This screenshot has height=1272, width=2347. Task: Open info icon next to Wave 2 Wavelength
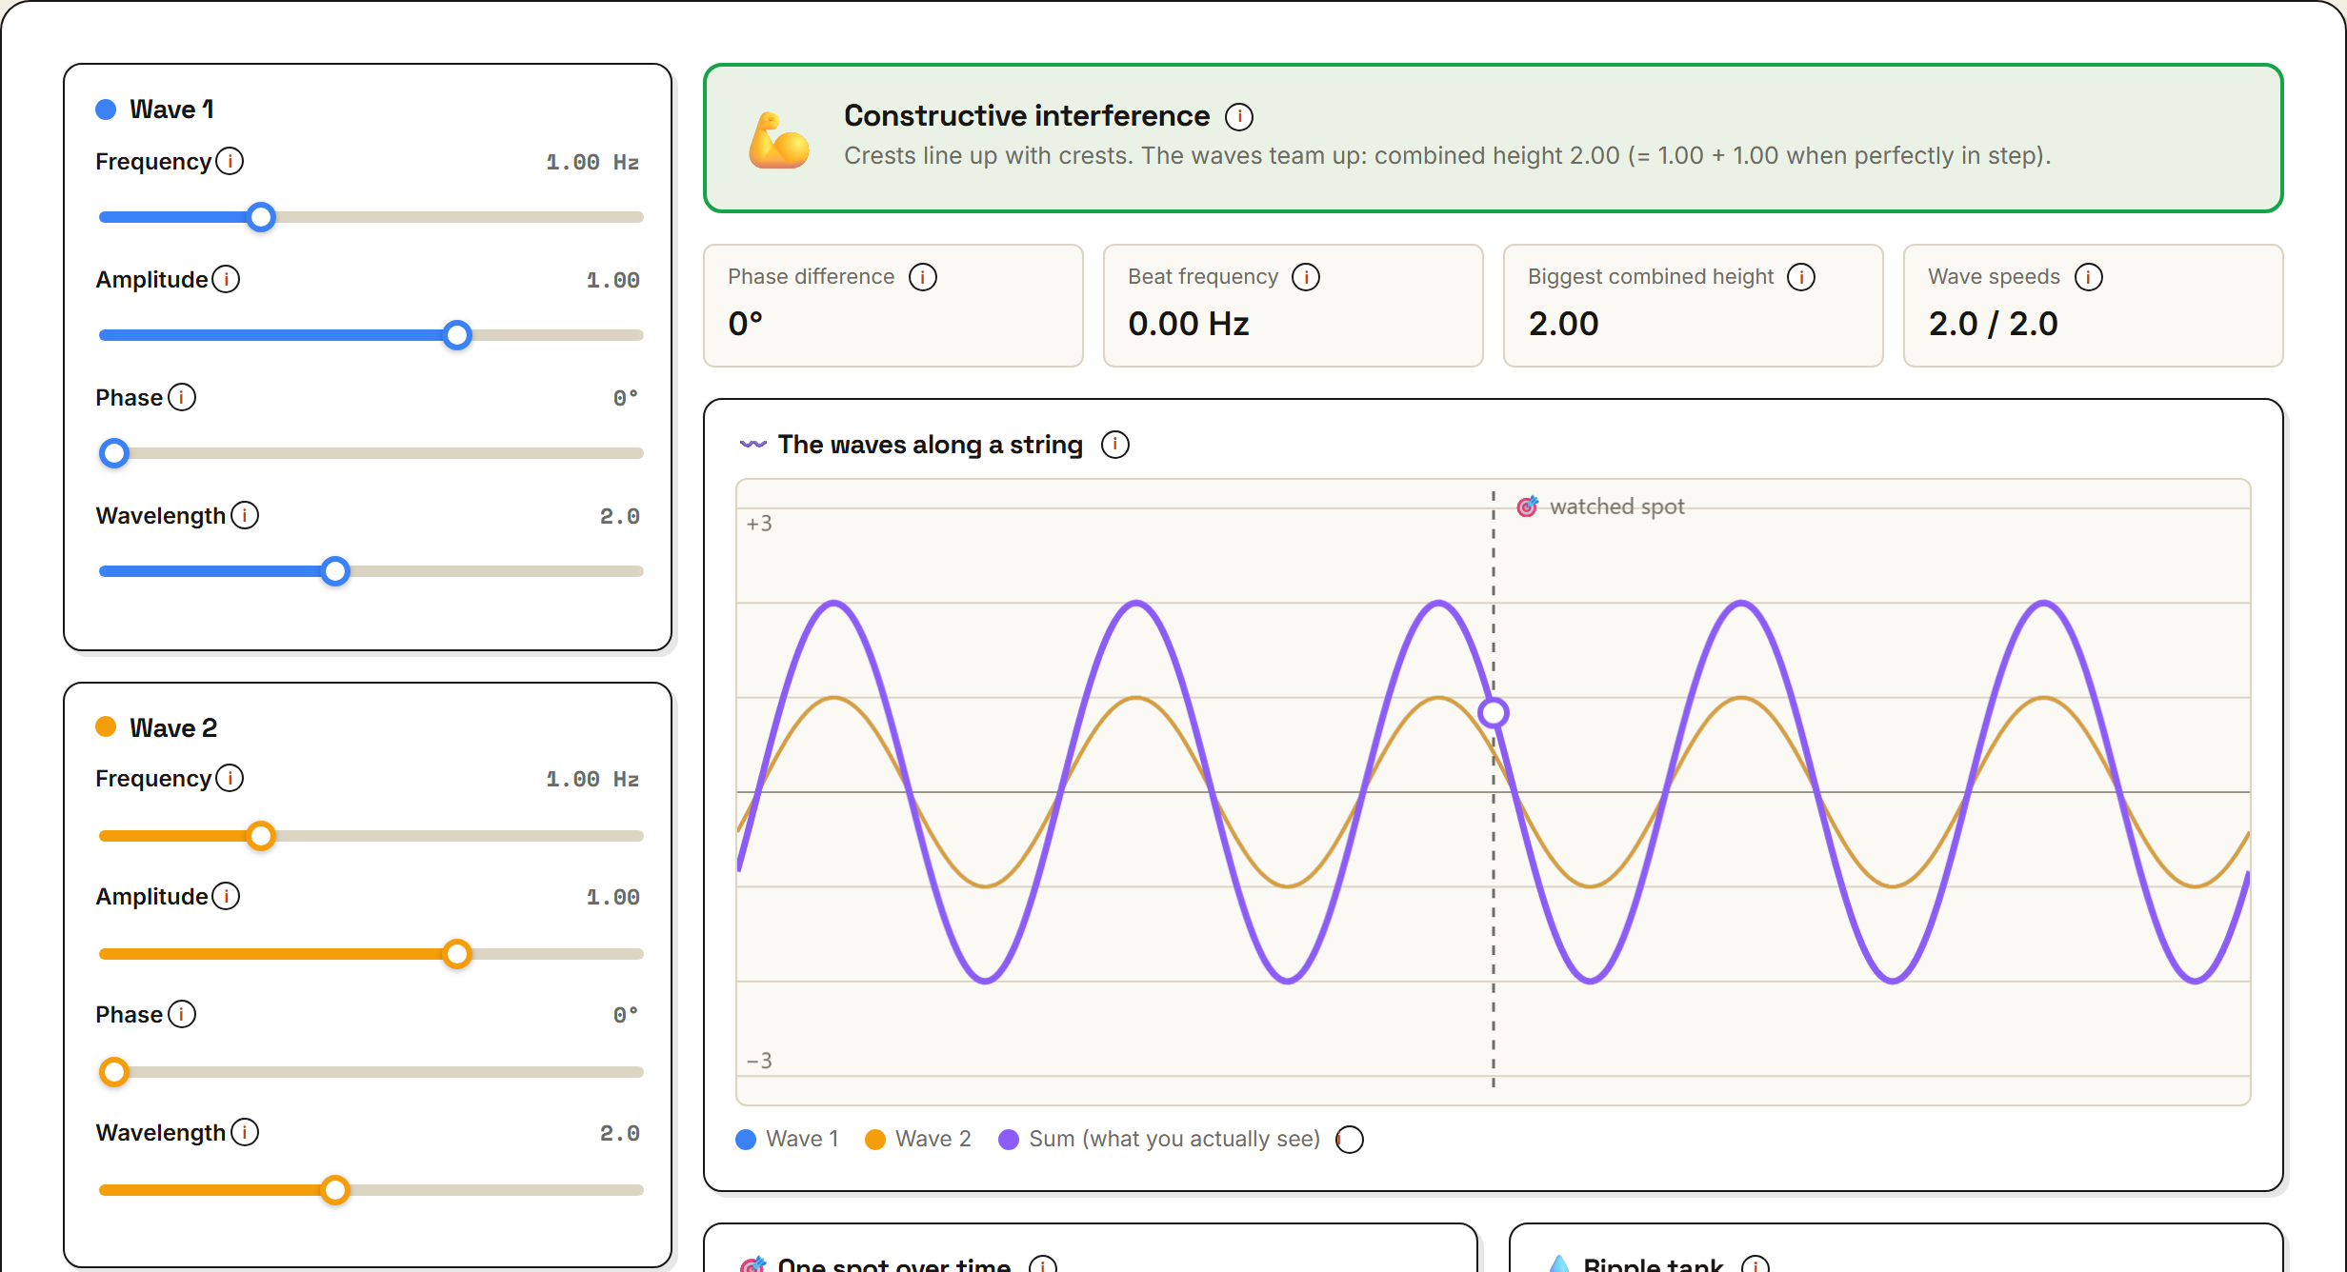[245, 1133]
